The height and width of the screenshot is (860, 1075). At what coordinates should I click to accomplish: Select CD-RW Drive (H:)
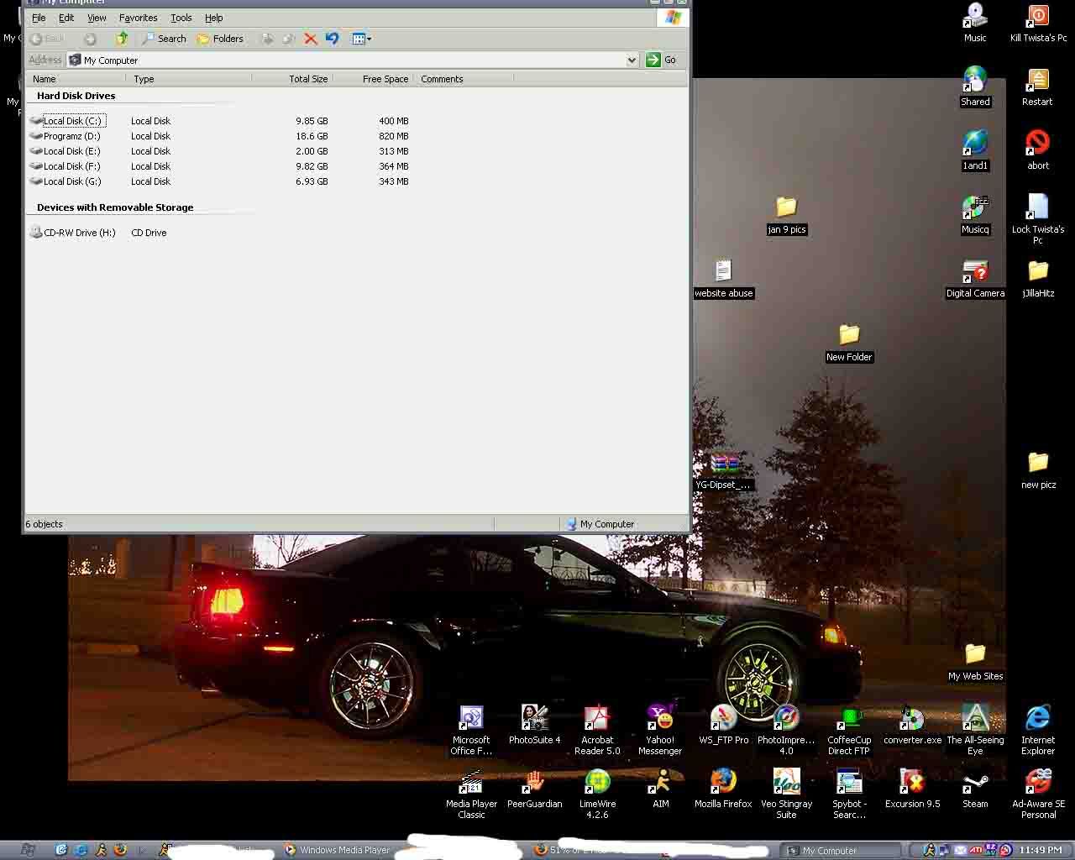pyautogui.click(x=79, y=233)
